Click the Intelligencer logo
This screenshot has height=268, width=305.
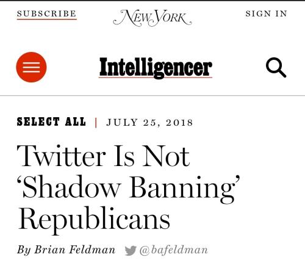coord(156,68)
